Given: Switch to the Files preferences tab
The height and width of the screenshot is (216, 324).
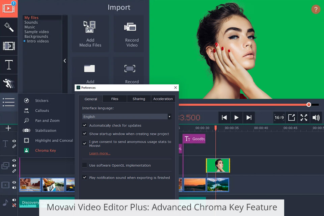Looking at the screenshot, I should point(115,99).
